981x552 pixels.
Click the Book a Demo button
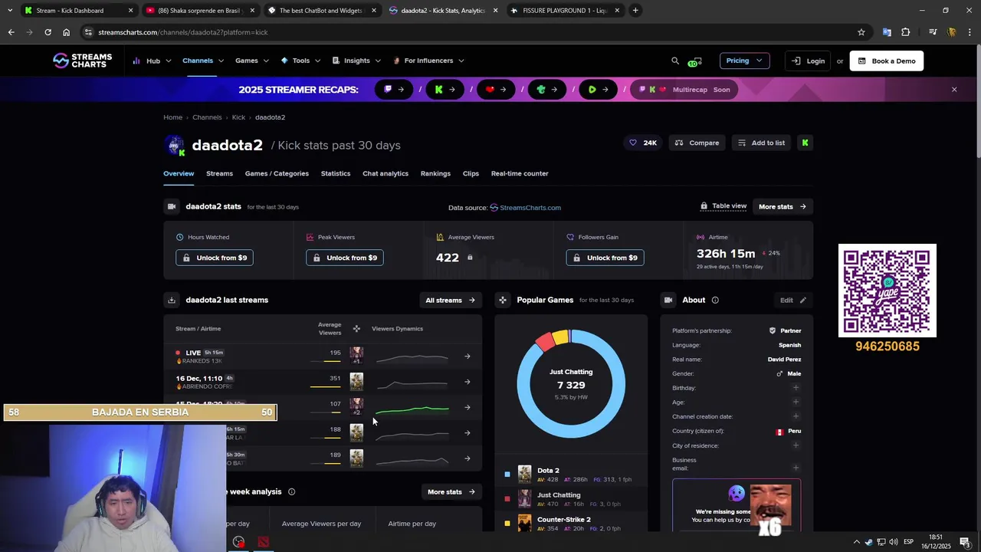(x=887, y=61)
